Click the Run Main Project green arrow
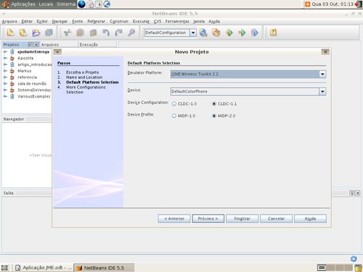The height and width of the screenshot is (272, 363). 229,33
